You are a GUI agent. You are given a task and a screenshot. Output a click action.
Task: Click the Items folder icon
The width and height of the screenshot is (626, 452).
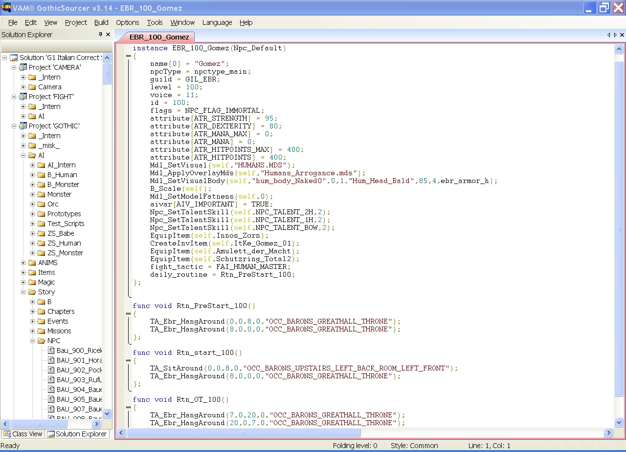pyautogui.click(x=32, y=272)
